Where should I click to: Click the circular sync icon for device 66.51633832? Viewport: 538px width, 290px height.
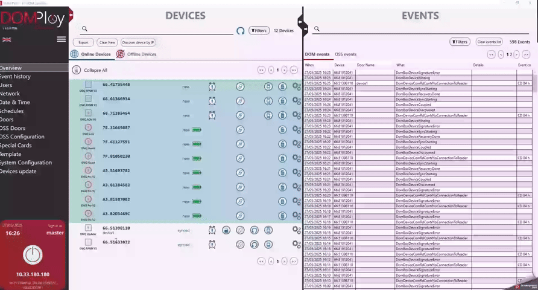[x=255, y=244]
